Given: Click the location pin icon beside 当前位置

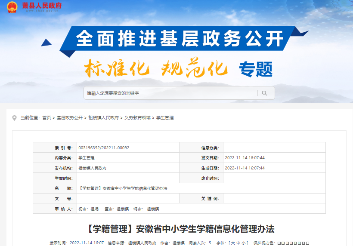Looking at the screenshot, I should 14,118.
